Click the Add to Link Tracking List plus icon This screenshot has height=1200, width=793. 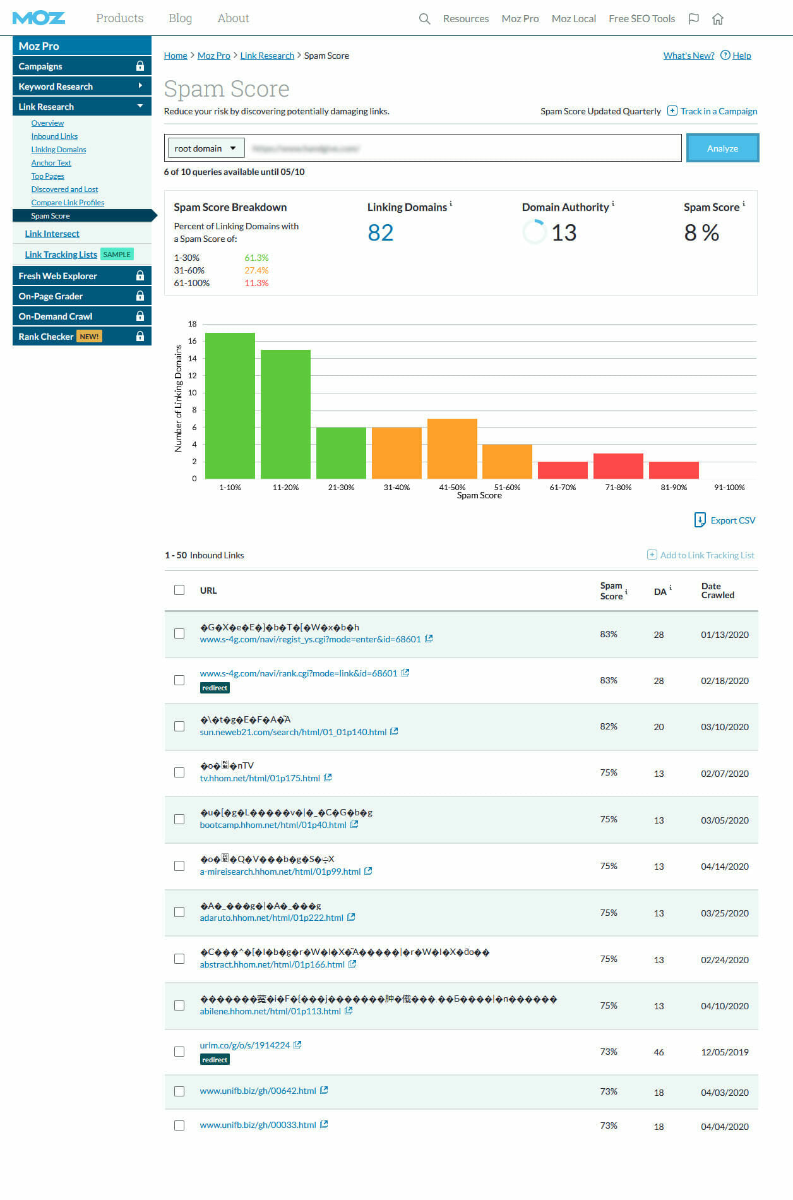[x=652, y=555]
